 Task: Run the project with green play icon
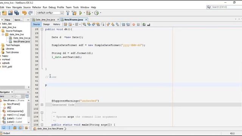coord(81,13)
